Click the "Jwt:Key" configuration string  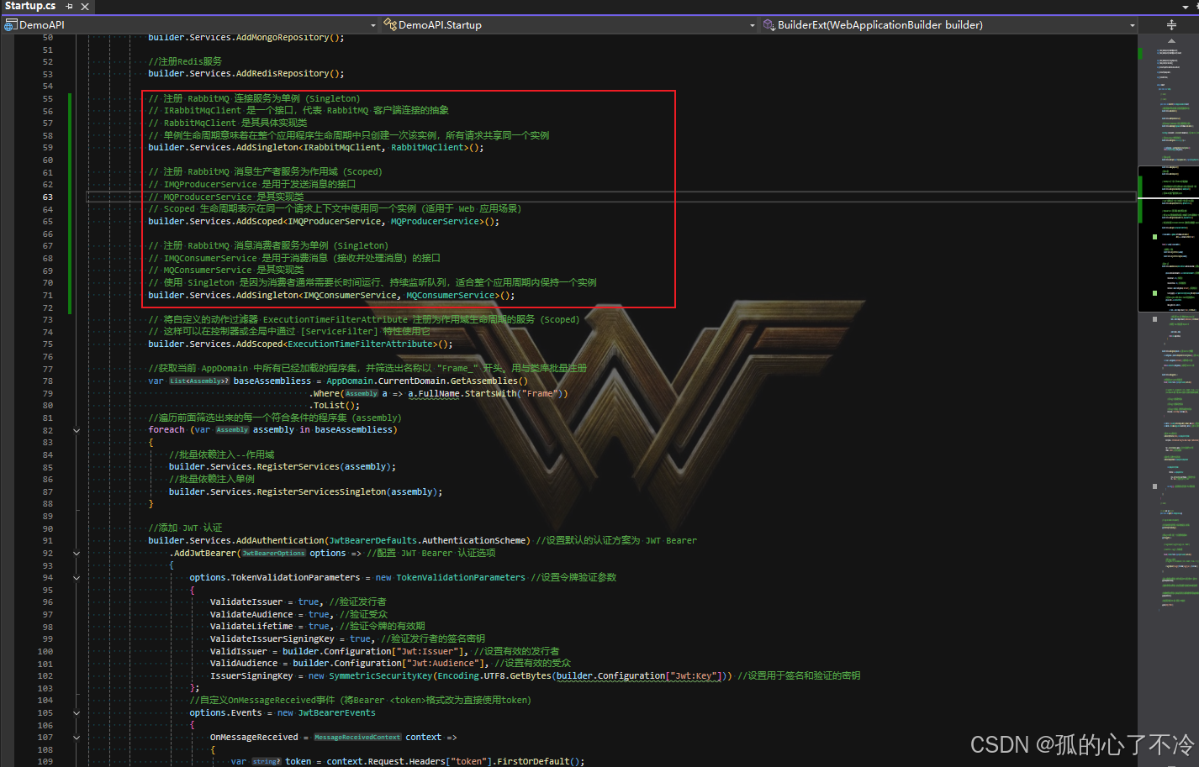pos(695,676)
